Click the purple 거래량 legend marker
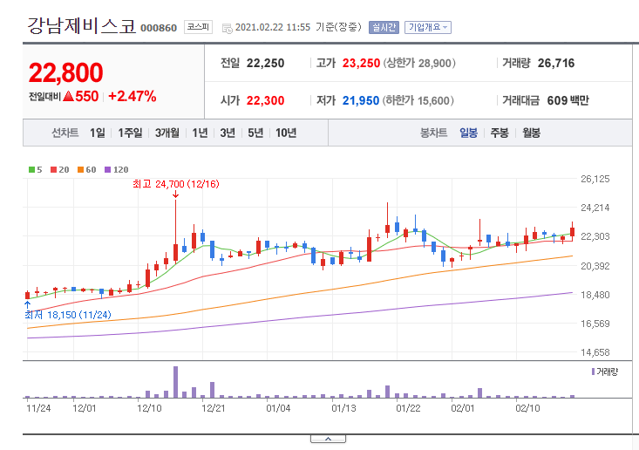This screenshot has height=450, width=639. click(x=593, y=372)
